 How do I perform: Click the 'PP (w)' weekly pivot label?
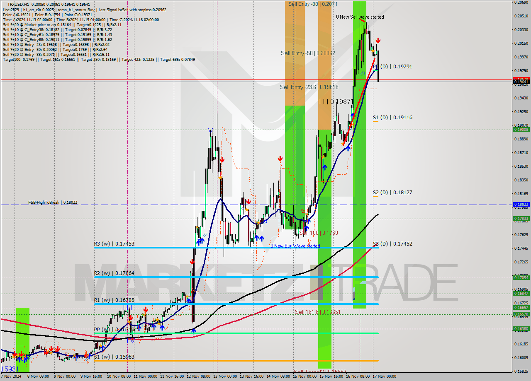click(114, 330)
